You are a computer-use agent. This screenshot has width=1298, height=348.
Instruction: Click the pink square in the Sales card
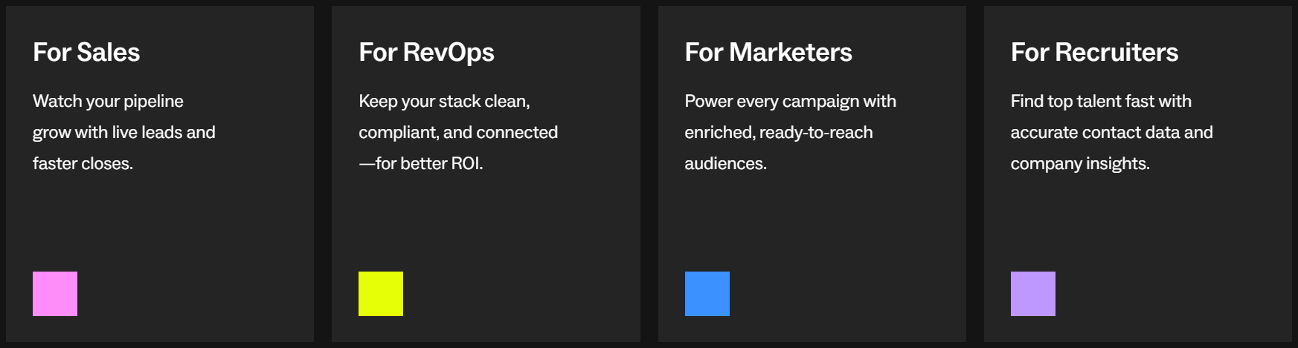[55, 294]
